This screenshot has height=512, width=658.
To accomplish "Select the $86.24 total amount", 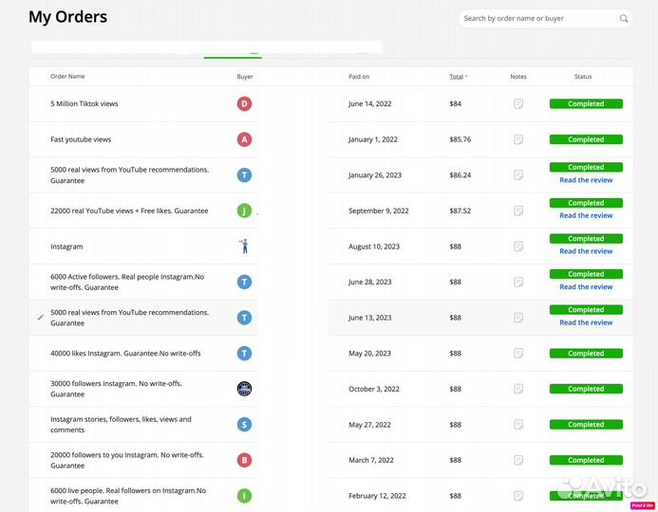I will 460,175.
